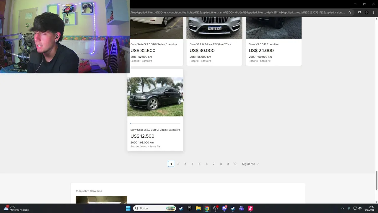The width and height of the screenshot is (378, 213).
Task: Open the second Steam icon near Teams
Action: 233,208
